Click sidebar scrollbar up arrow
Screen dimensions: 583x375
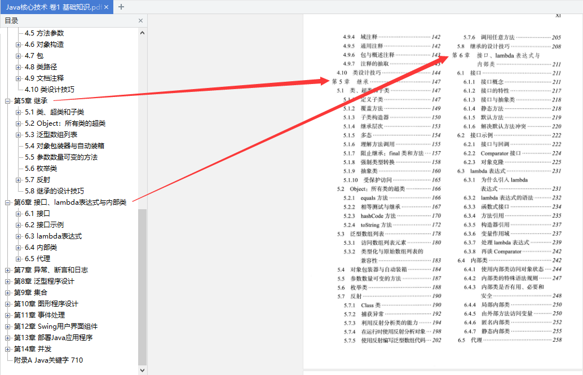(x=143, y=33)
